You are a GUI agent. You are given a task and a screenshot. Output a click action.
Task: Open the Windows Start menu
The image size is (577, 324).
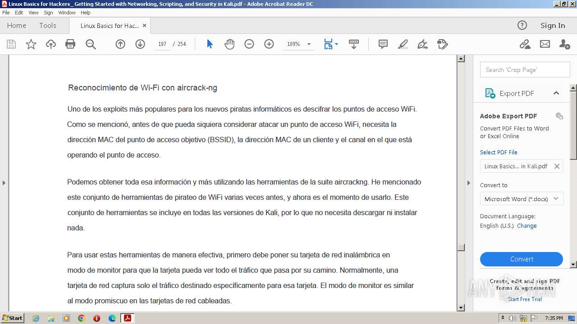(x=12, y=318)
